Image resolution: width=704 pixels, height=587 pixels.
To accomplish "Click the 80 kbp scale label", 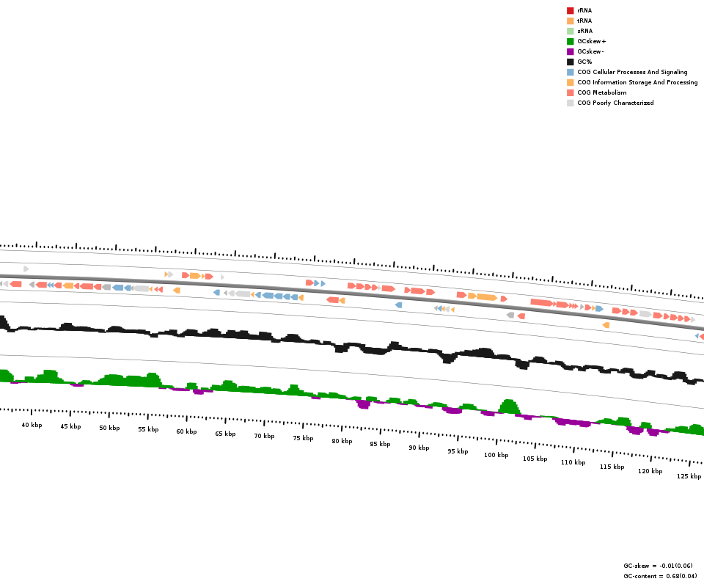I will [x=342, y=441].
